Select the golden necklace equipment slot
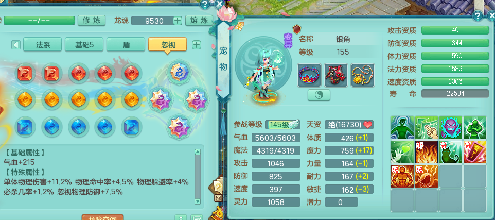Image resolution: width=495 pixels, height=220 pixels. click(363, 75)
